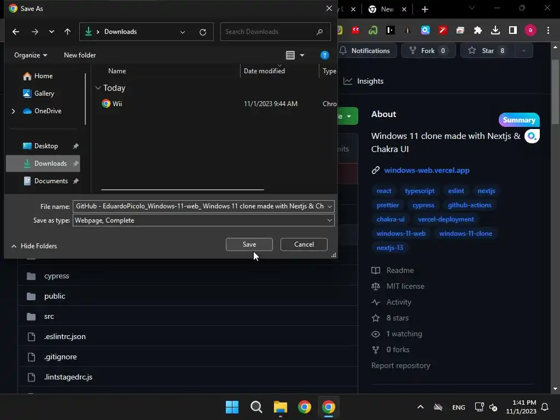Open a new Chrome tab
This screenshot has width=560, height=420.
click(424, 9)
